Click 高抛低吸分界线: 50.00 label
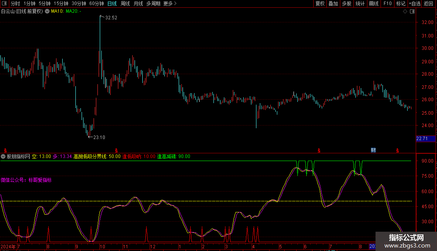 97,157
